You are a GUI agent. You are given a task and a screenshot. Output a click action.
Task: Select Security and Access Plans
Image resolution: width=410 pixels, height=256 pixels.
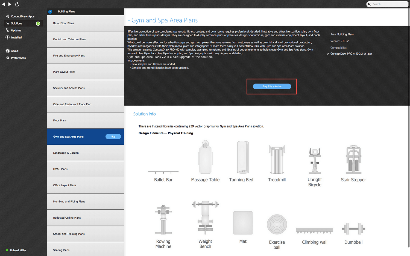[x=85, y=88]
